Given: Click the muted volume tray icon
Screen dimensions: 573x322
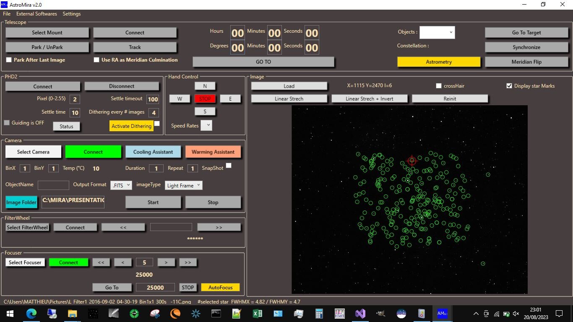Looking at the screenshot, I should click(516, 314).
